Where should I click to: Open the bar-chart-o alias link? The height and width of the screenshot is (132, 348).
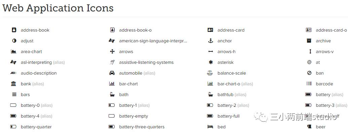(x=235, y=84)
